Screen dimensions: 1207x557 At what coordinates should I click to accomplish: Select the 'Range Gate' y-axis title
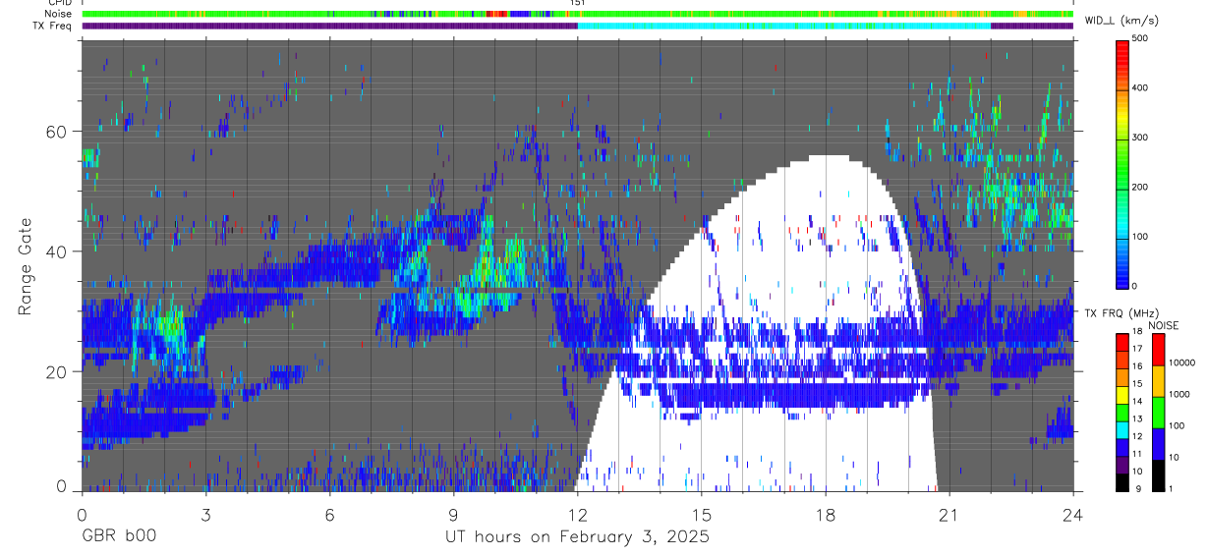click(27, 266)
